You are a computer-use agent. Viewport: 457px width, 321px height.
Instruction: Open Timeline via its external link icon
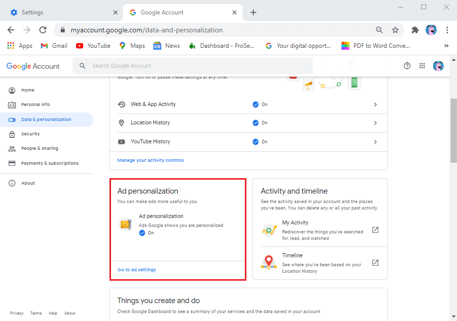coord(375,262)
